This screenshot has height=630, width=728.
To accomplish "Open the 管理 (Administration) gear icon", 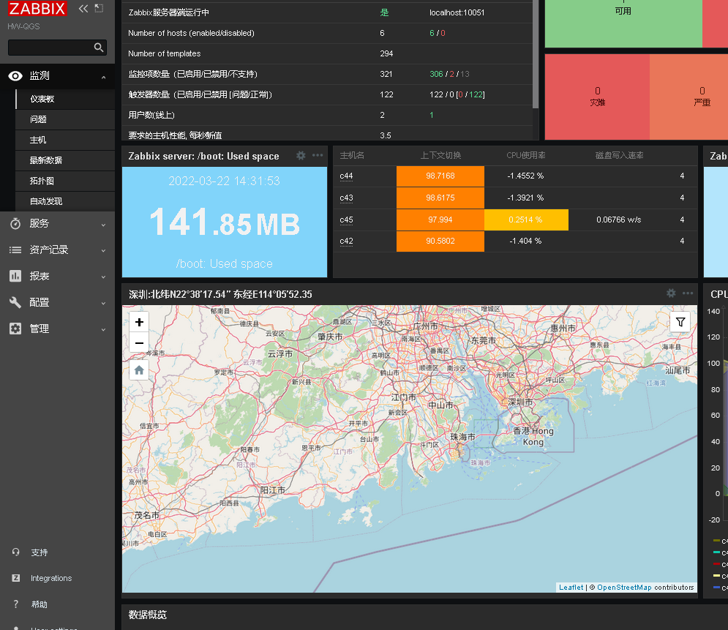I will pyautogui.click(x=15, y=329).
